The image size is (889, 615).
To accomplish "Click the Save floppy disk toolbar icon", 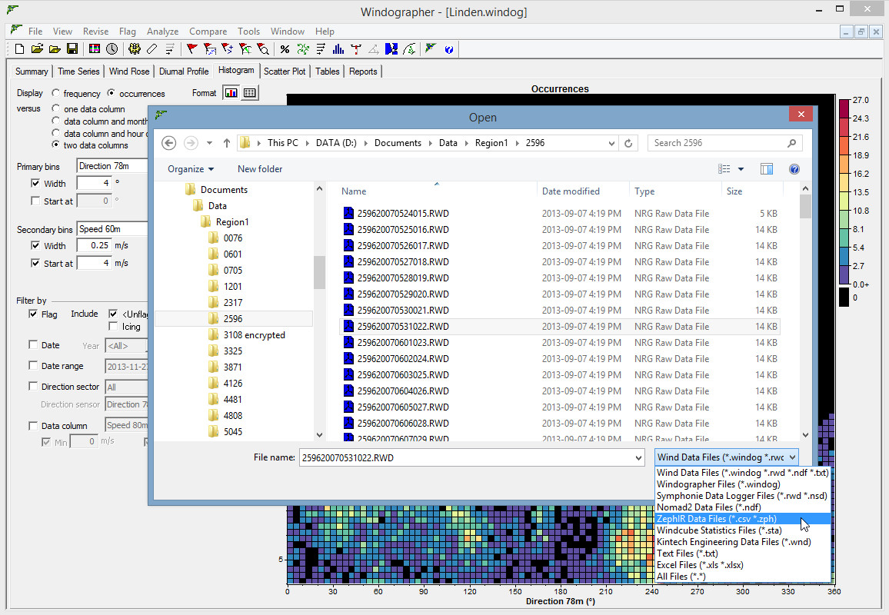I will point(72,49).
